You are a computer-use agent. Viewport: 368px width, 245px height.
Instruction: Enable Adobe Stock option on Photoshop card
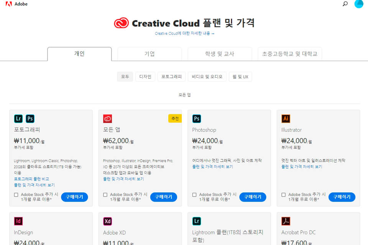[x=194, y=195]
